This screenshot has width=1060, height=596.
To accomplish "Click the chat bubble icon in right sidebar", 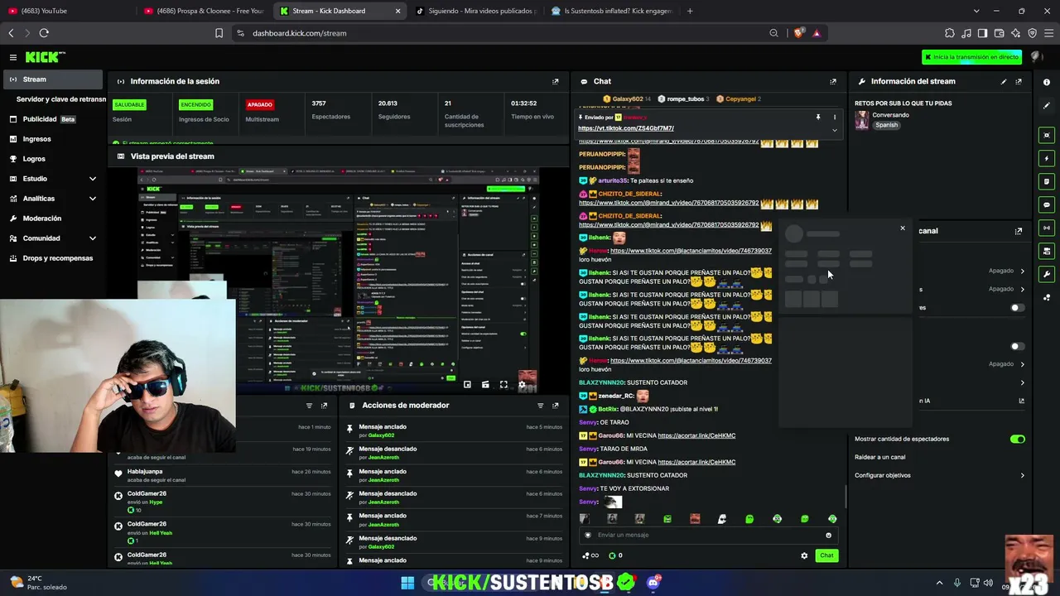I will [x=1047, y=204].
